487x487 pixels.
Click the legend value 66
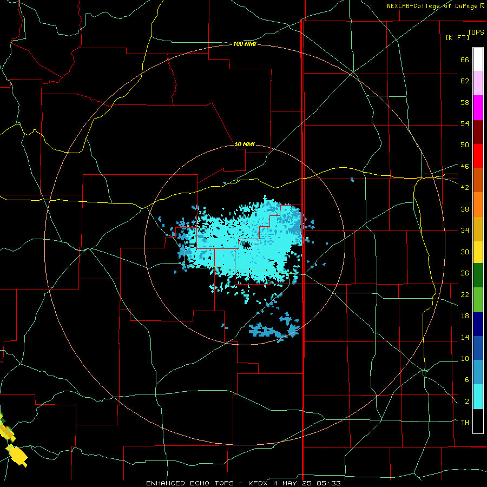pyautogui.click(x=465, y=60)
